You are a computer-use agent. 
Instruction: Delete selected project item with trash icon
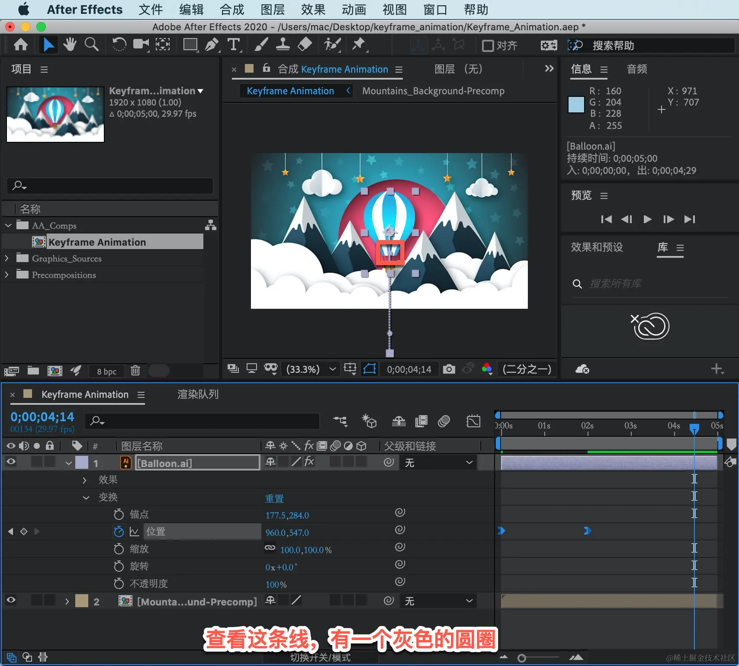click(135, 371)
